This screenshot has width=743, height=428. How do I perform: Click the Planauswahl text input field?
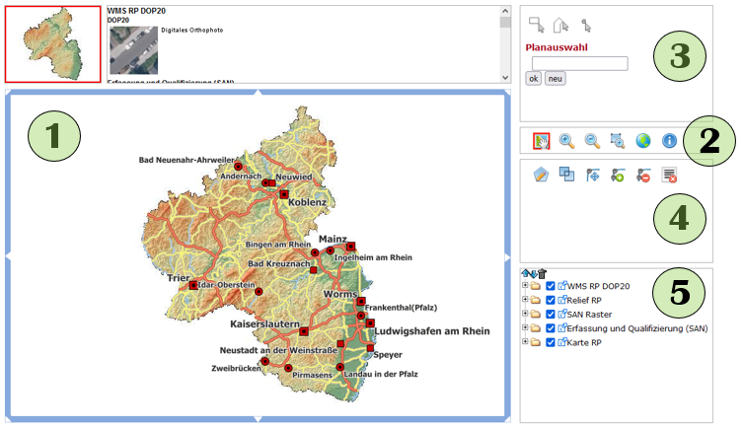[x=579, y=63]
